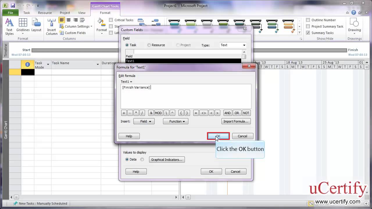Enable the Project Summary Task checkbox
Image resolution: width=372 pixels, height=209 pixels.
(308, 26)
